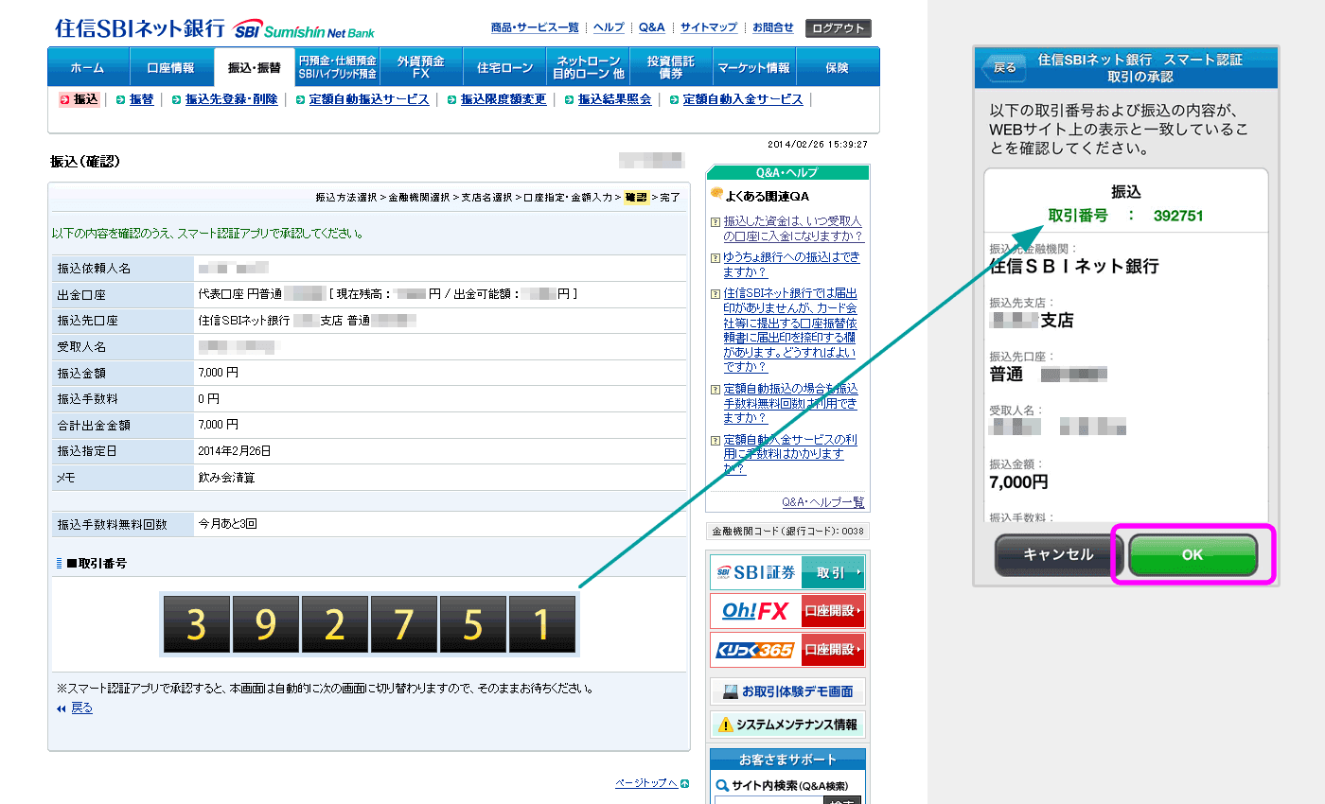Click the Oh!FX 口座開設 banner
The width and height of the screenshot is (1325, 804).
click(x=787, y=611)
